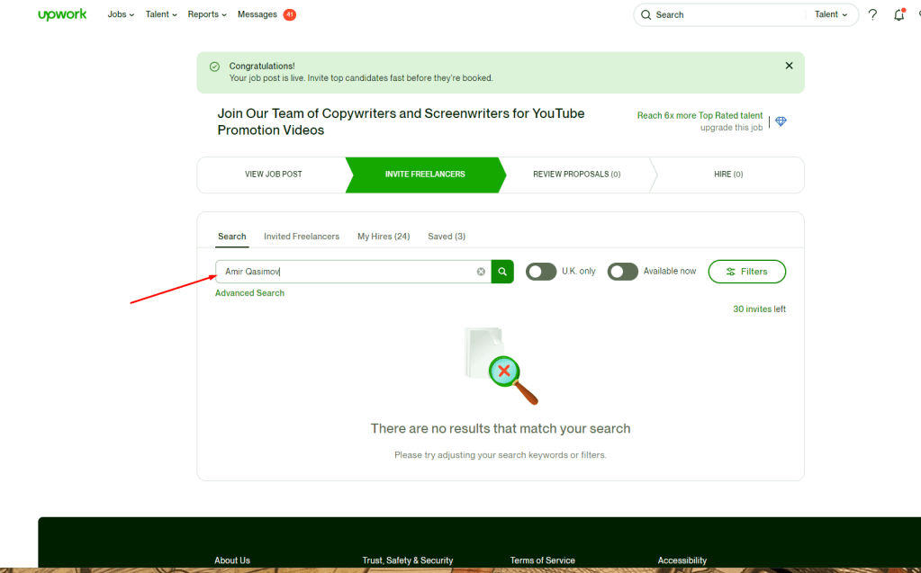
Task: Switch to the Invited Freelancers tab
Action: pyautogui.click(x=302, y=237)
